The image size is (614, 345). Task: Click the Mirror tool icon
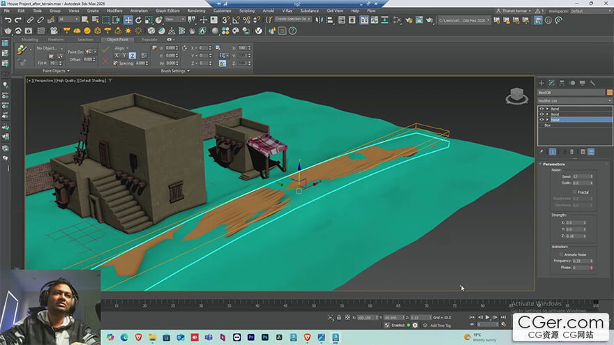[320, 20]
